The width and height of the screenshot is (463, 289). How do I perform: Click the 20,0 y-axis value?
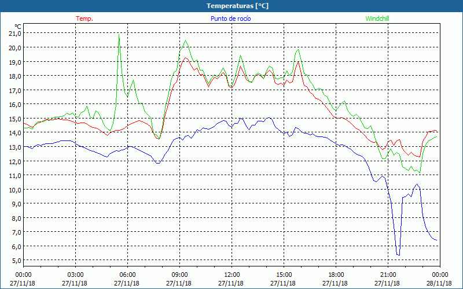[x=15, y=48]
